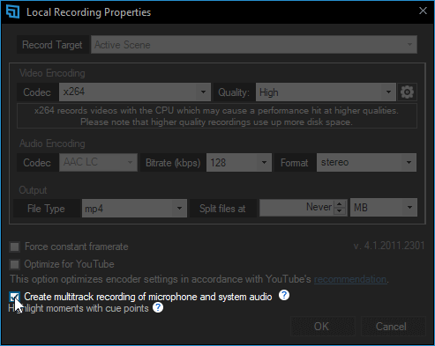Decrease split files value with down arrow
This screenshot has height=346, width=435.
click(340, 211)
